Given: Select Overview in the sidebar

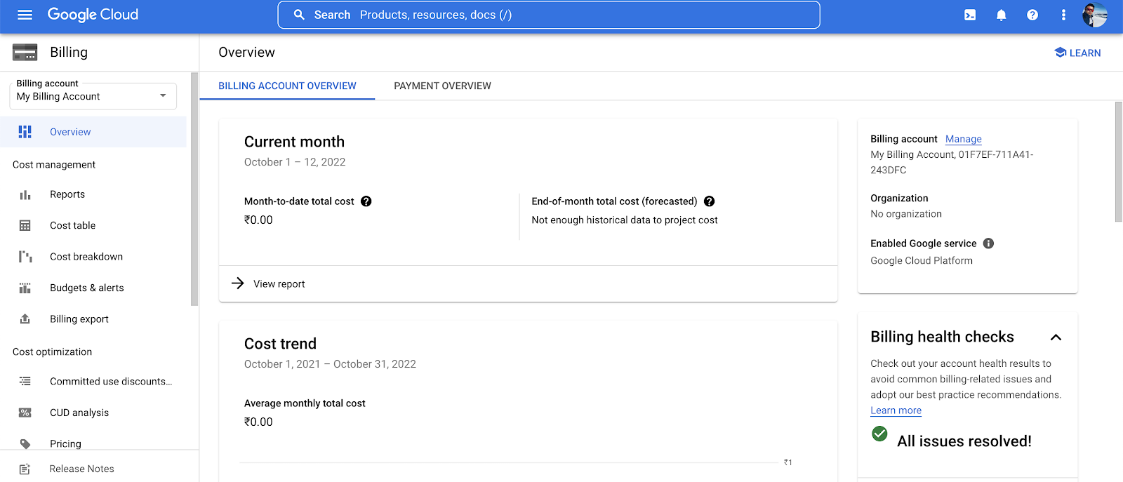Looking at the screenshot, I should click(x=93, y=132).
